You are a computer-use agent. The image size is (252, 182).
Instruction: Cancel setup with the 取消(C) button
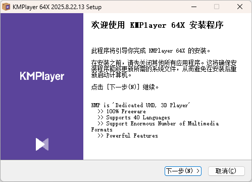click(226, 171)
